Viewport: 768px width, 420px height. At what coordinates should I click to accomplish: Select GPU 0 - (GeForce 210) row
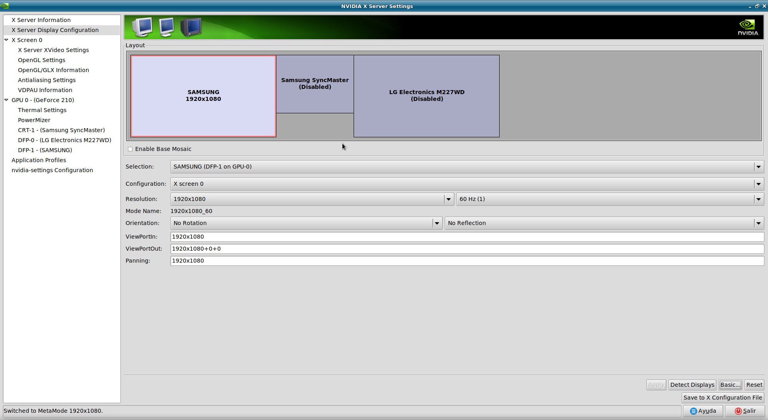click(62, 100)
